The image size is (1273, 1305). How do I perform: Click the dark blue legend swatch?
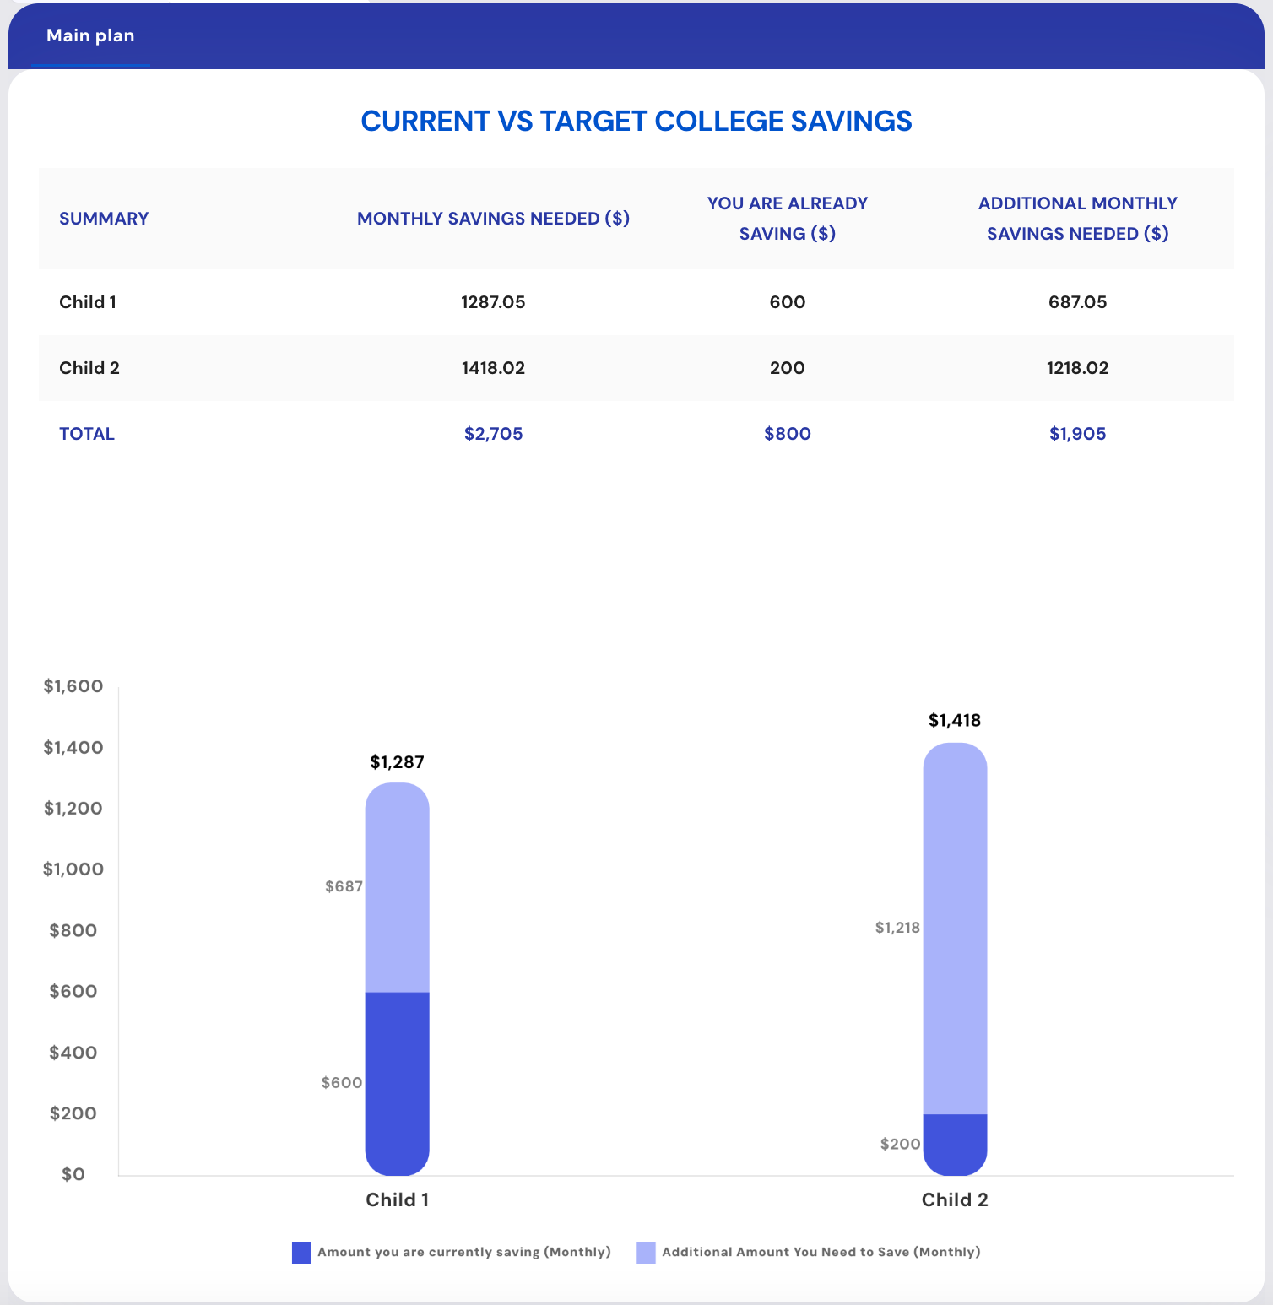(x=301, y=1253)
